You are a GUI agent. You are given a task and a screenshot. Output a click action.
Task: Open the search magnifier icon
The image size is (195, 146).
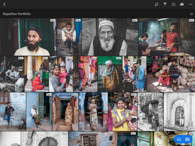(156, 4)
